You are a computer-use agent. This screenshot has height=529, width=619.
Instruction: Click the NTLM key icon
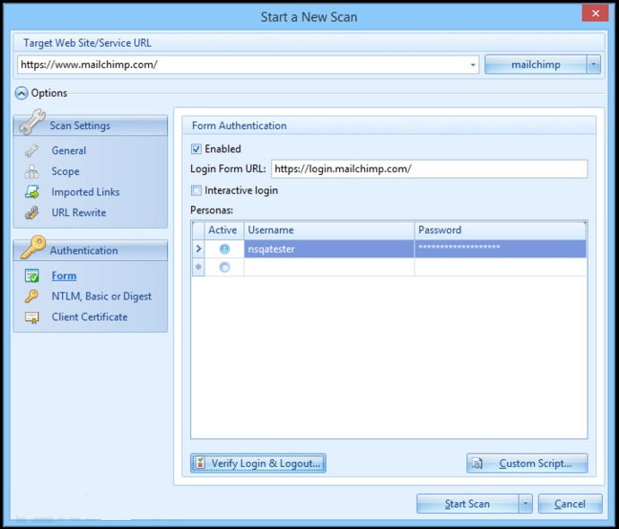[x=31, y=296]
